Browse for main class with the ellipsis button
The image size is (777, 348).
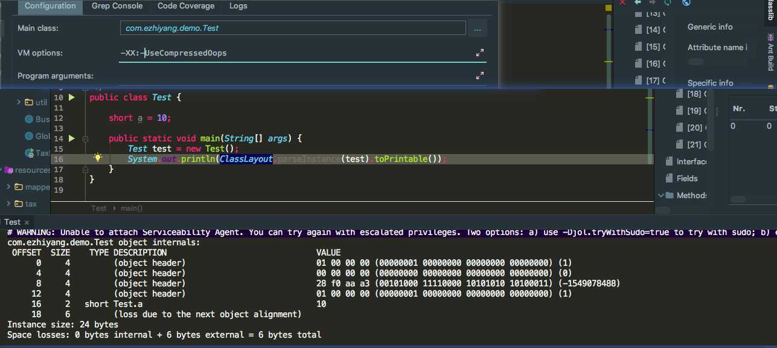478,28
